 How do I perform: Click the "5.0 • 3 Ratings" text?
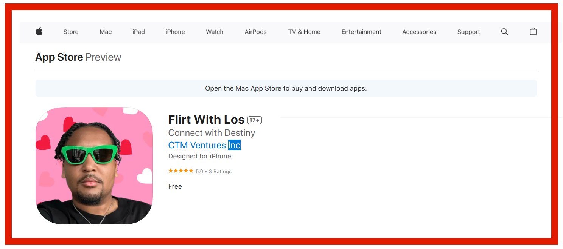tap(213, 171)
